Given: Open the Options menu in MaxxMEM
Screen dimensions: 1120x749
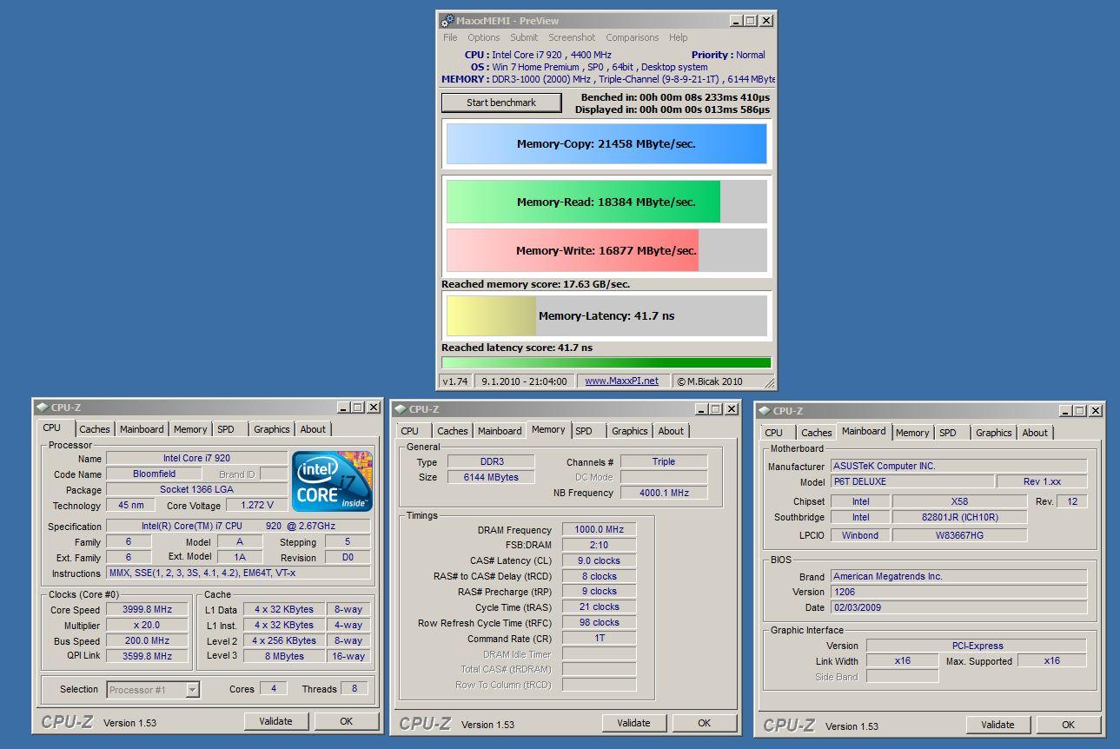Looking at the screenshot, I should (x=484, y=37).
